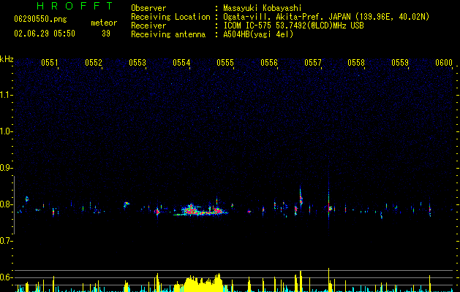Select the filename 06290550.png
Screen dimensions: 460x292
[40, 20]
